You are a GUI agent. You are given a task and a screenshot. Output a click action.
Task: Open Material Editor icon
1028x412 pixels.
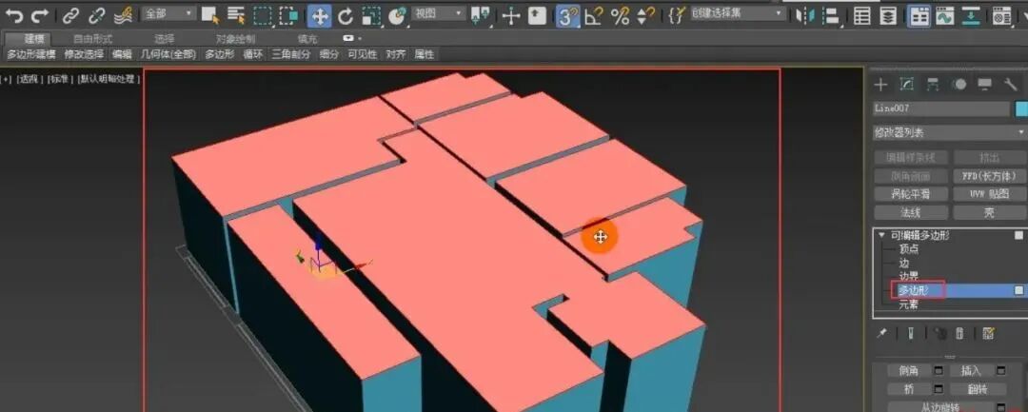pos(1001,16)
